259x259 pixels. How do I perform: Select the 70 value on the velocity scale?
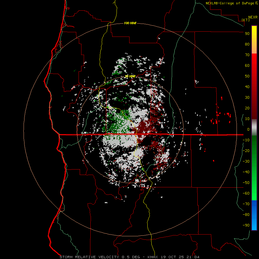click(247, 55)
